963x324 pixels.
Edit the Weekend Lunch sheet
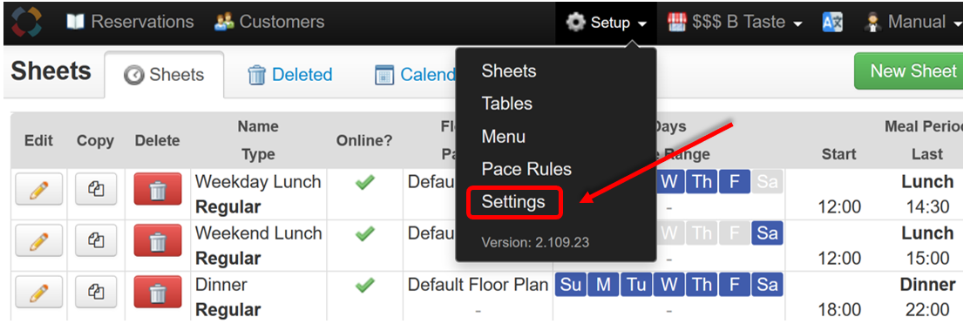(x=38, y=240)
